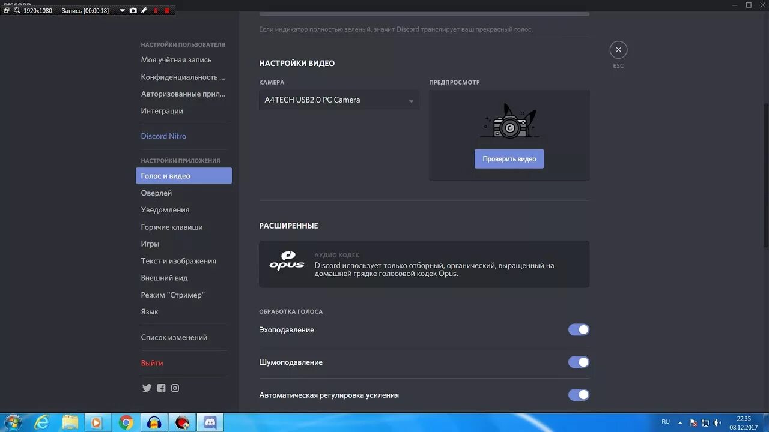
Task: Click the Discord icon on taskbar
Action: [x=210, y=422]
